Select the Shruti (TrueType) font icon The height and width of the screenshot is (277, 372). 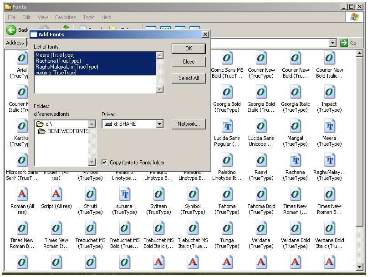tap(91, 194)
